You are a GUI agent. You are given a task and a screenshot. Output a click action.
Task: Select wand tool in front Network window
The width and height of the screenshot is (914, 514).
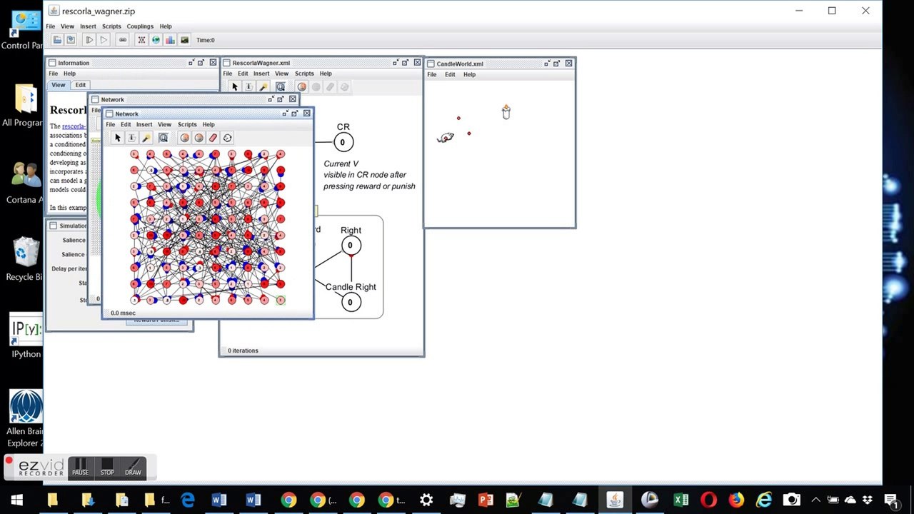tap(146, 138)
